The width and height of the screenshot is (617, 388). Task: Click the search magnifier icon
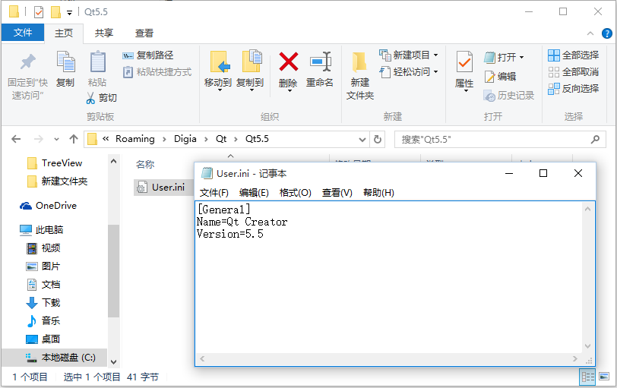[596, 139]
